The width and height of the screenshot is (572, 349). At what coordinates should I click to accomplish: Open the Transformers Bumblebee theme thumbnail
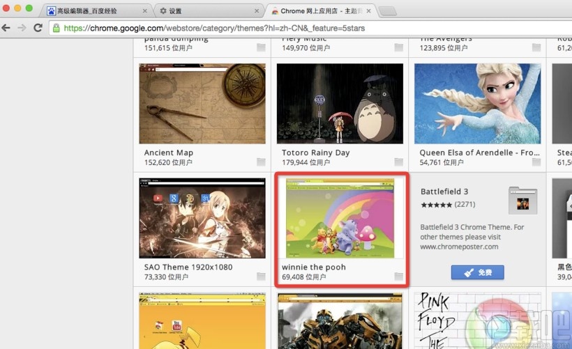(x=340, y=320)
